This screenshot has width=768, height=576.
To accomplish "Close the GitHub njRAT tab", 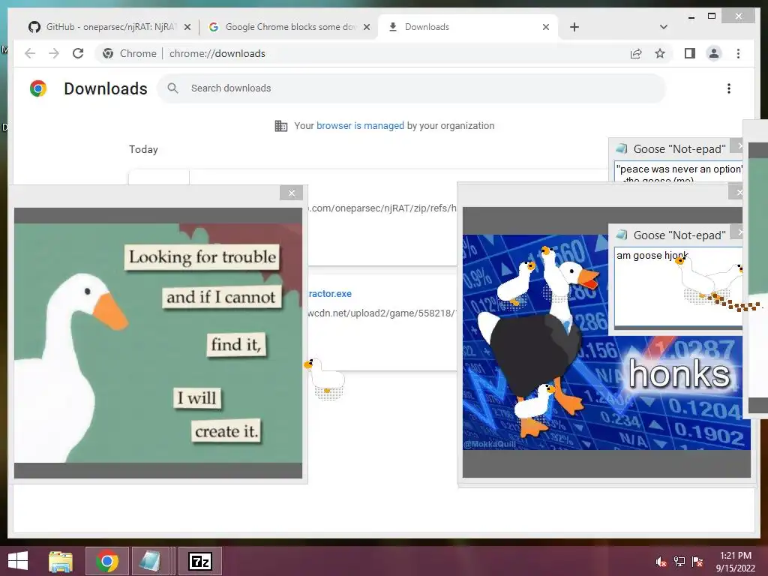I will [x=187, y=27].
